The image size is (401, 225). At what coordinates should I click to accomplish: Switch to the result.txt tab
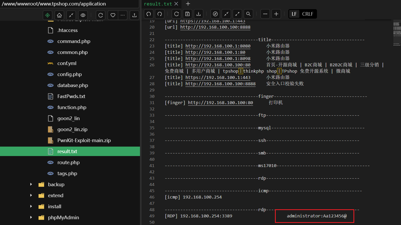pos(158,4)
